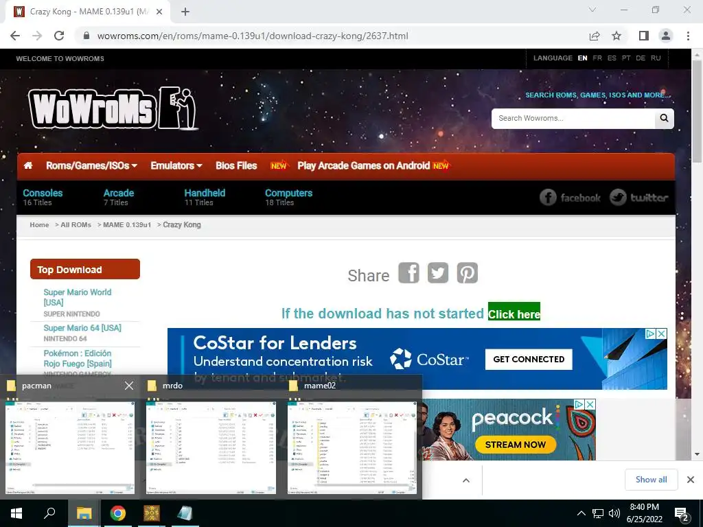The width and height of the screenshot is (703, 527).
Task: Switch language to ES
Action: point(612,58)
